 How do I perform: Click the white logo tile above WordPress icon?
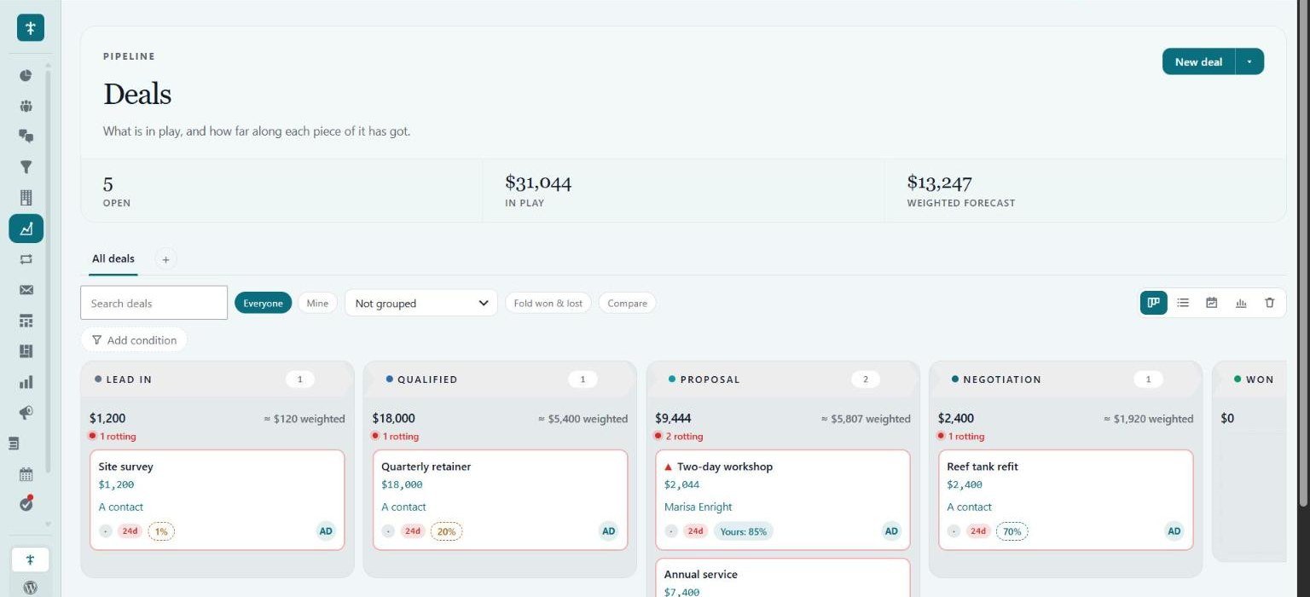pos(30,559)
